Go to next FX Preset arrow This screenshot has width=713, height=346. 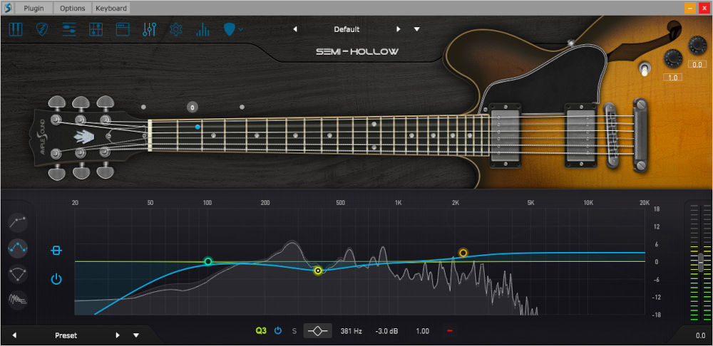118,335
